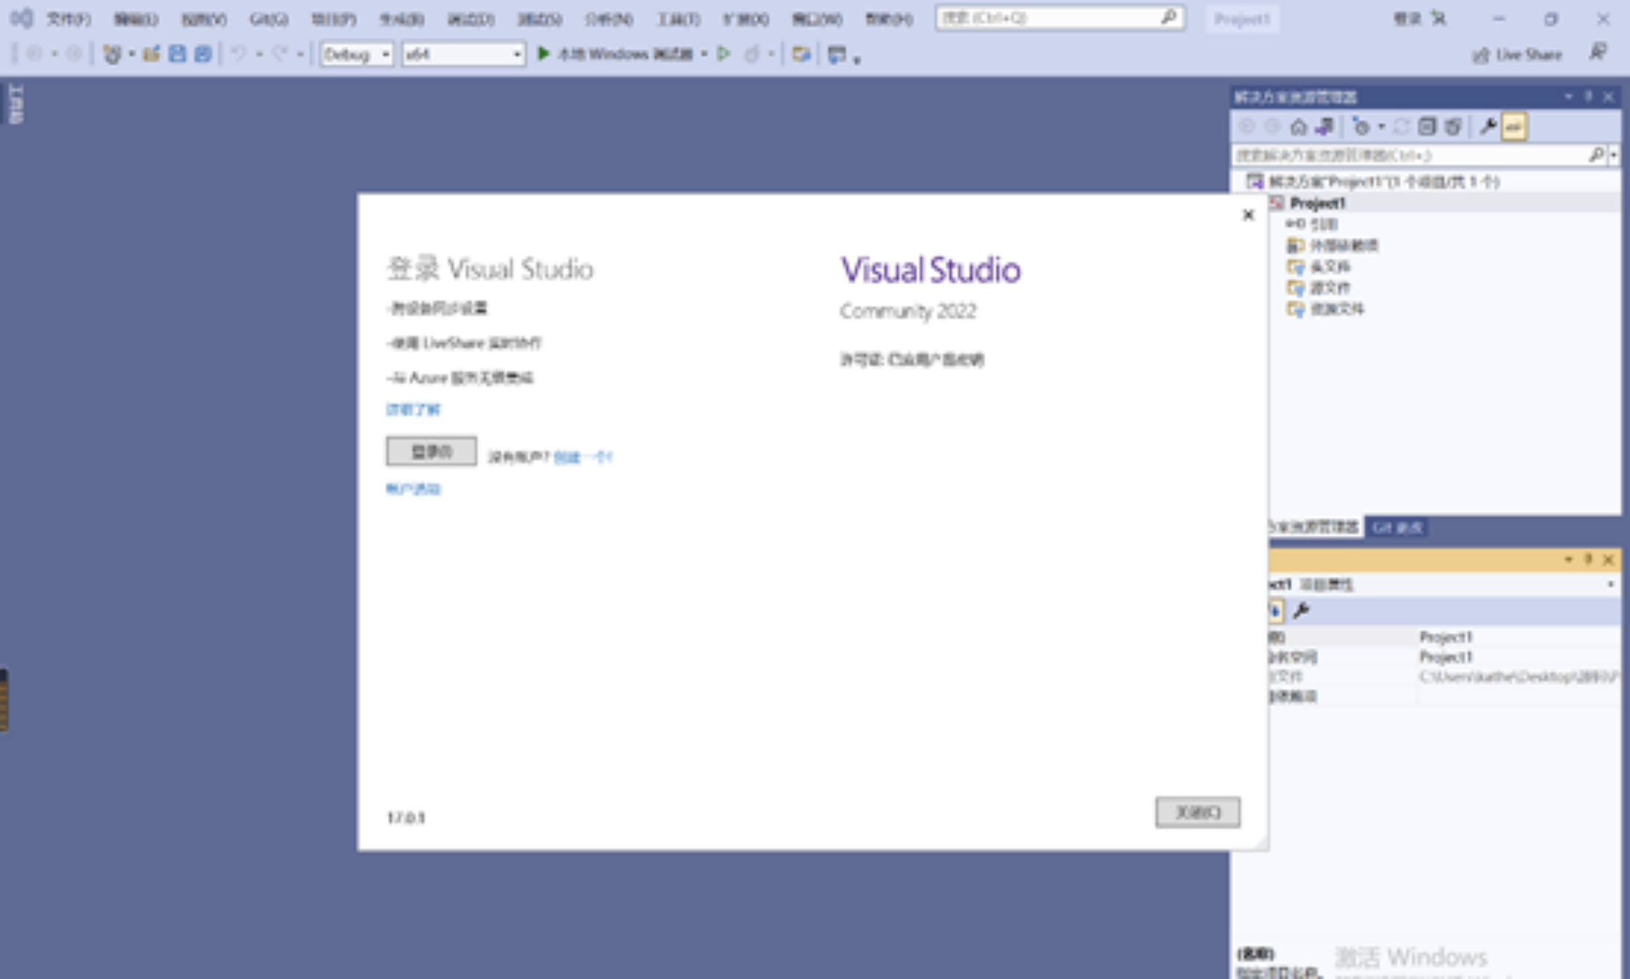Click the Collapse All icon in Solution Explorer
Image resolution: width=1630 pixels, height=979 pixels.
tap(1427, 126)
